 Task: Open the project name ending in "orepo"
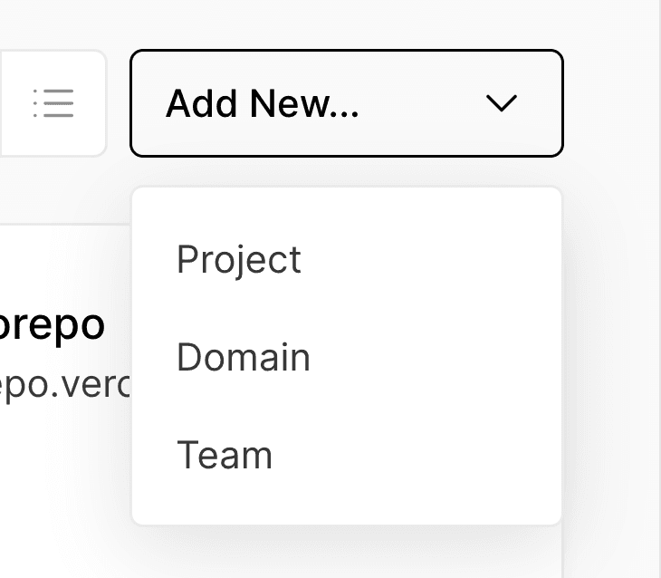[x=53, y=326]
